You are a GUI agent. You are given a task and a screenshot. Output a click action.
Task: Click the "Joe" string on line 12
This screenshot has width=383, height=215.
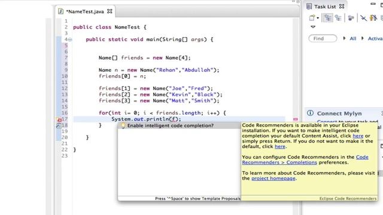(x=177, y=88)
